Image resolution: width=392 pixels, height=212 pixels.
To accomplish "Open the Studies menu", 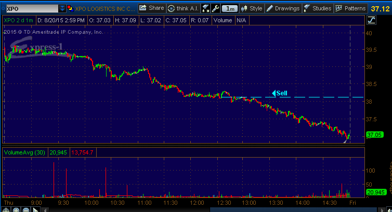I will [x=318, y=8].
